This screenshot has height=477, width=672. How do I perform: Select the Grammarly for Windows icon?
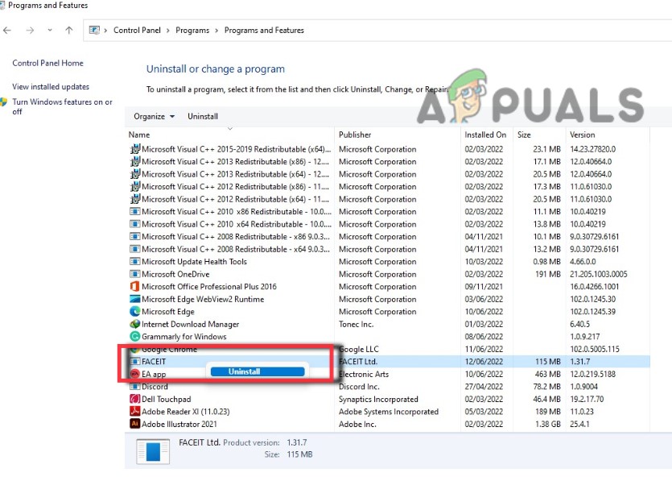[135, 336]
